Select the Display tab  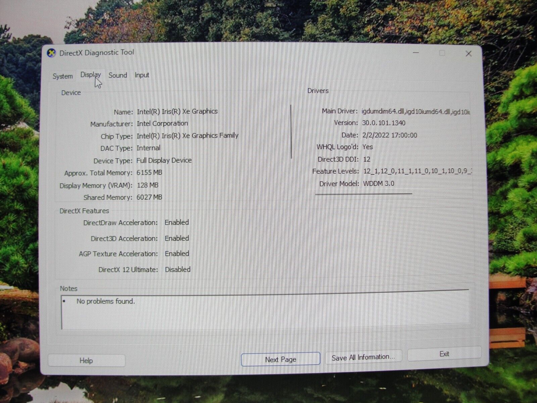[x=91, y=75]
